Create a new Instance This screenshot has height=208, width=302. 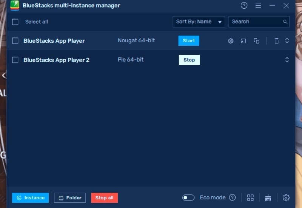31,198
